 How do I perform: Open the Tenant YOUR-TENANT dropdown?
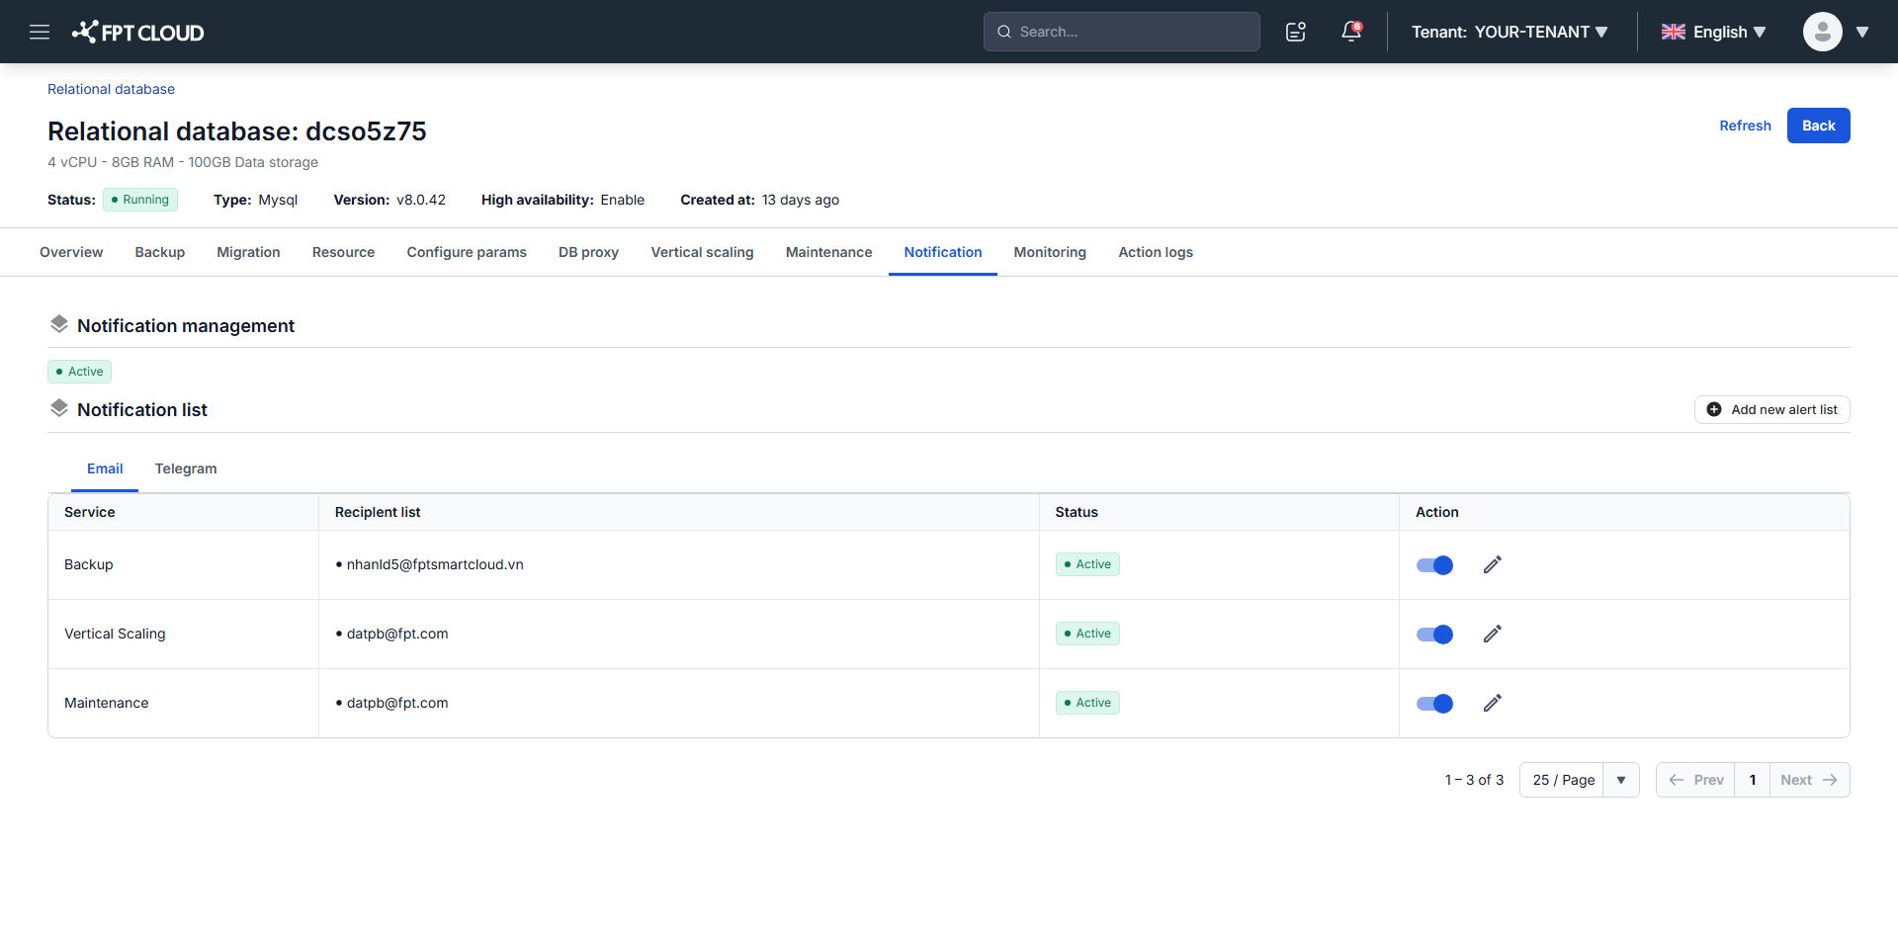point(1510,32)
